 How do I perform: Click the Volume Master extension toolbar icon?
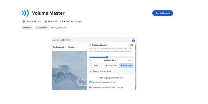click(134, 40)
